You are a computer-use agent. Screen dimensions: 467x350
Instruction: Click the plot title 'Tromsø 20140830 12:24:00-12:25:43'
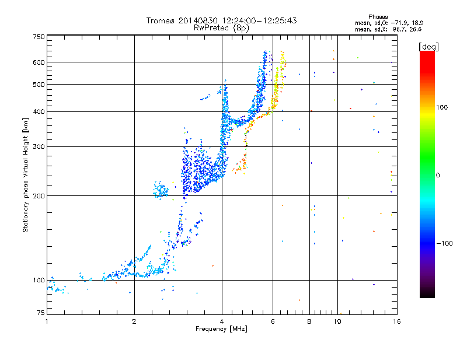click(x=221, y=20)
